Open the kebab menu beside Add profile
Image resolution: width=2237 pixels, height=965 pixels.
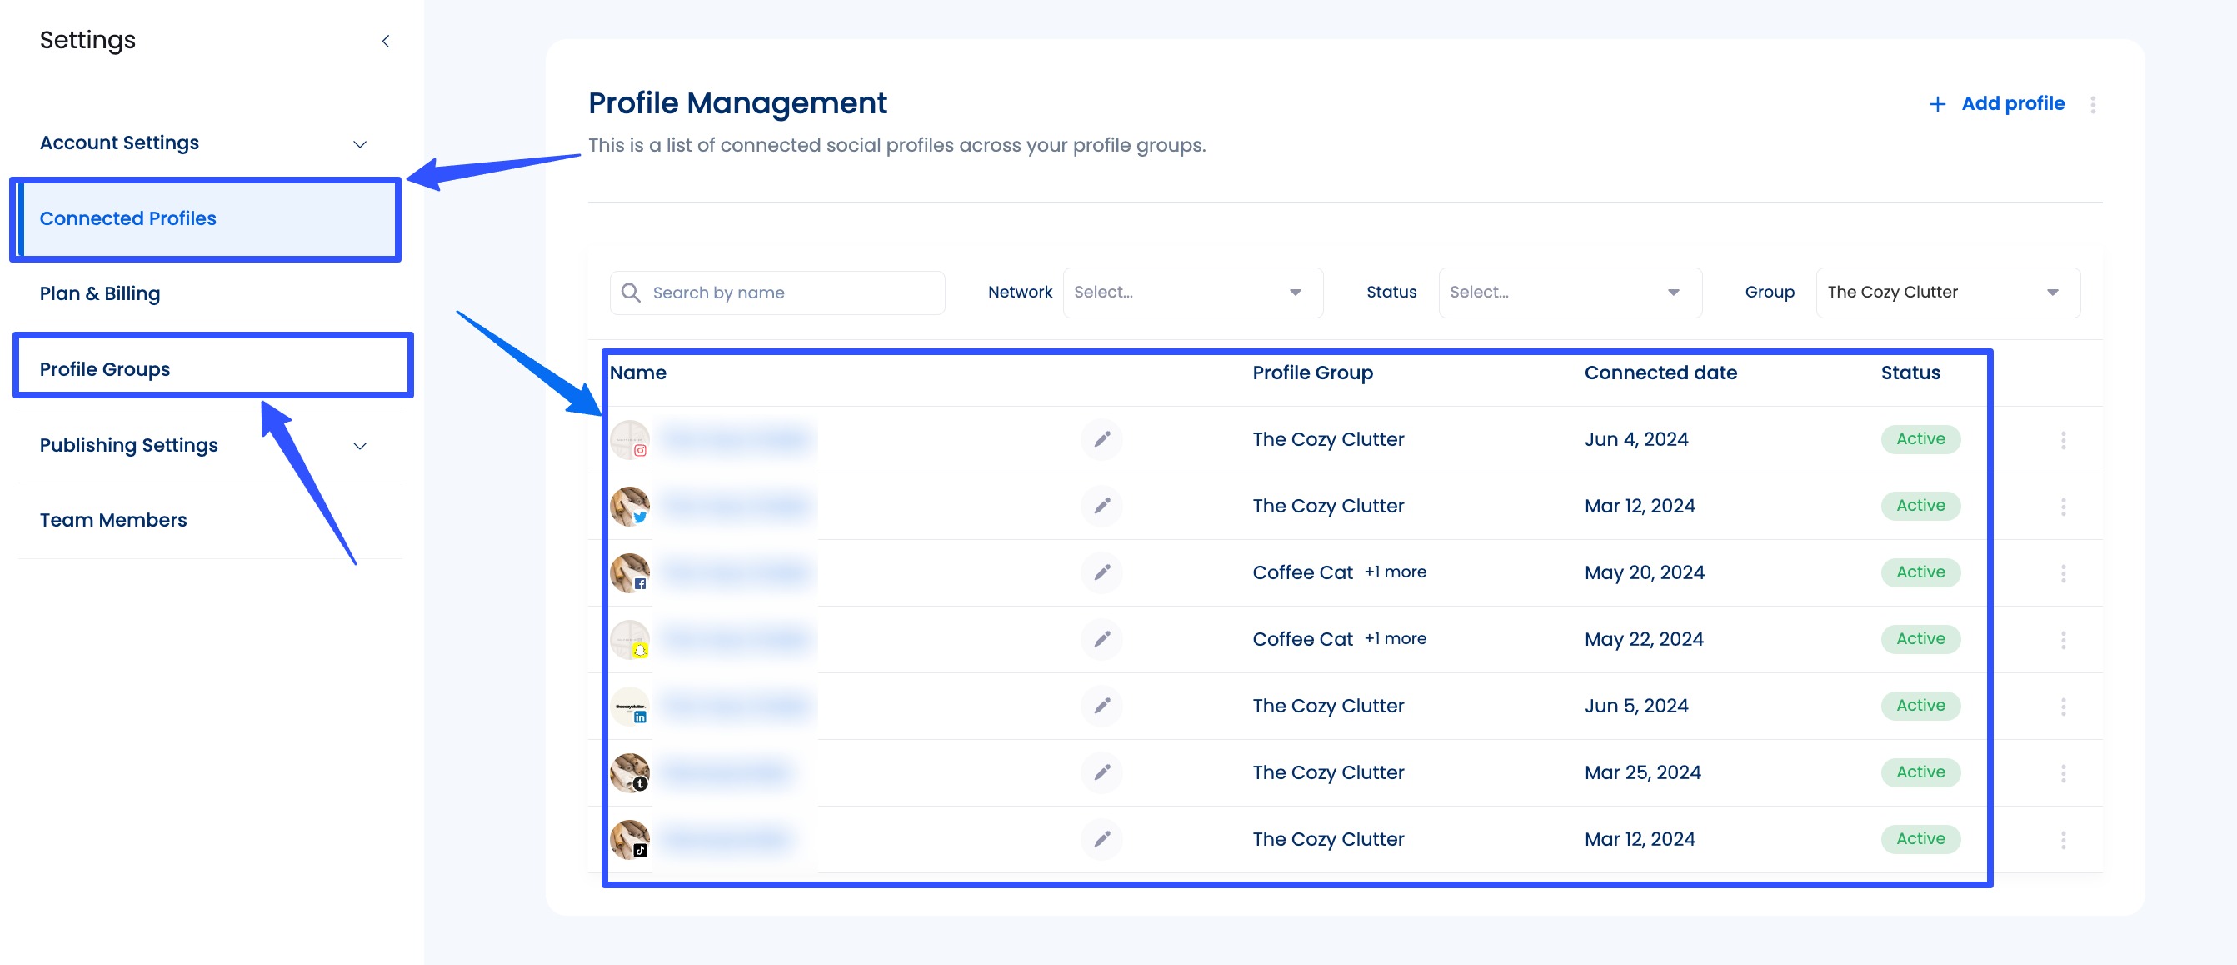coord(2094,103)
